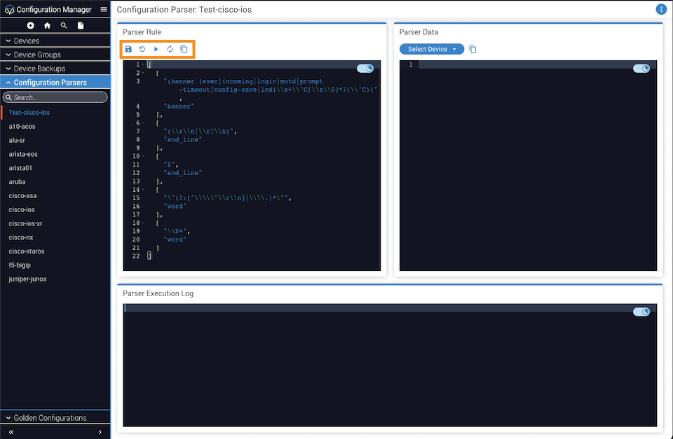Open the three-dot options menu
Viewport: 673px width, 439px height.
click(x=661, y=9)
